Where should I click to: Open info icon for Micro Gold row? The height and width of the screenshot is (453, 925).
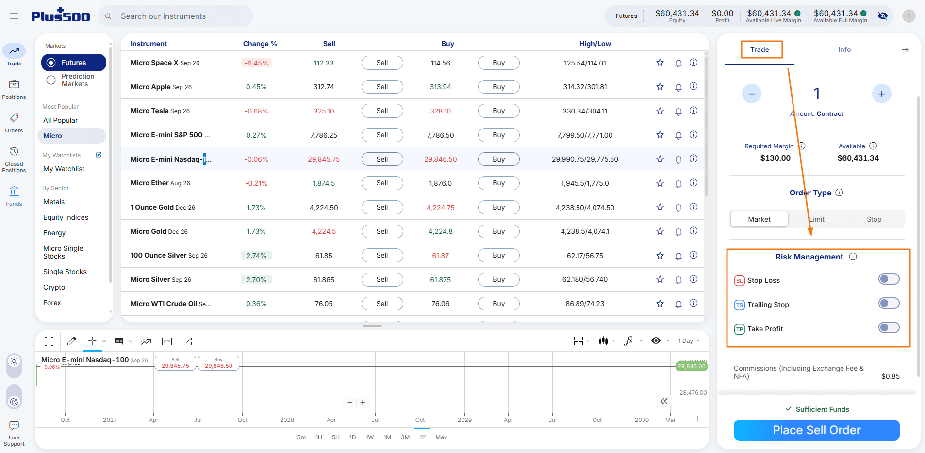point(694,231)
